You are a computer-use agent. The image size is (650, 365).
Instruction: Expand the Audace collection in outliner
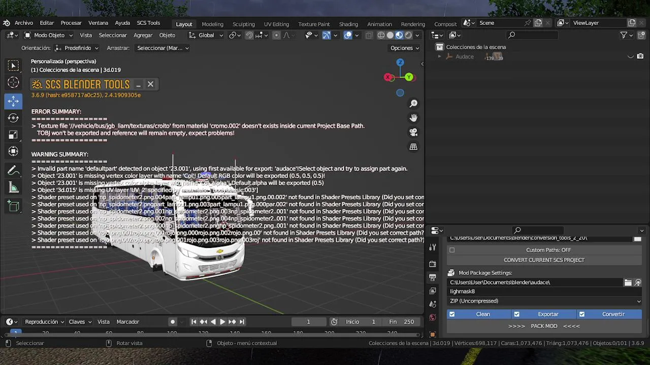click(x=440, y=56)
